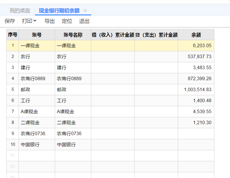Select the 一课现金 account number cell
230x178 pixels.
[37, 45]
